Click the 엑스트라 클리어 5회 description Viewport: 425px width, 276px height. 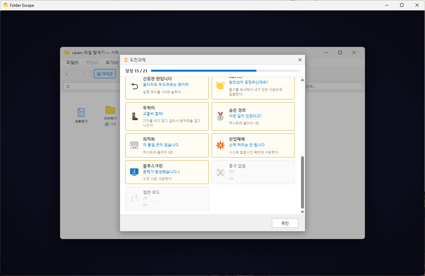tap(157, 152)
